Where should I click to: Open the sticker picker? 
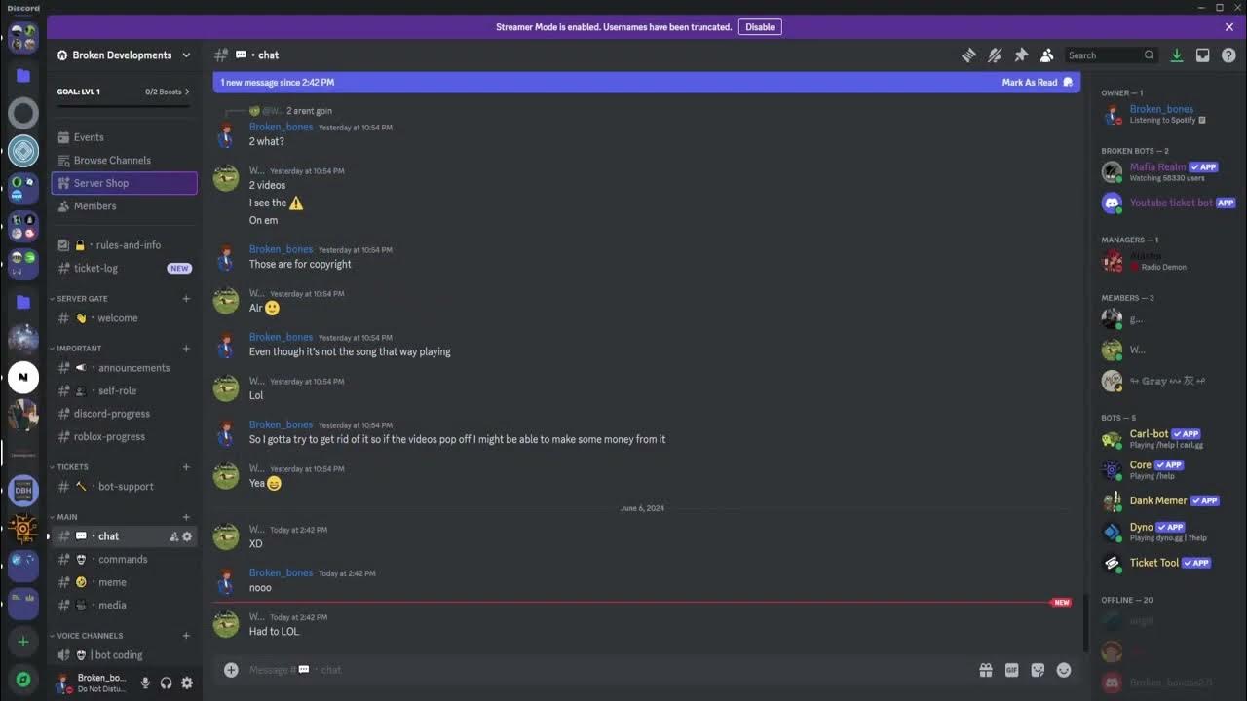pos(1038,670)
